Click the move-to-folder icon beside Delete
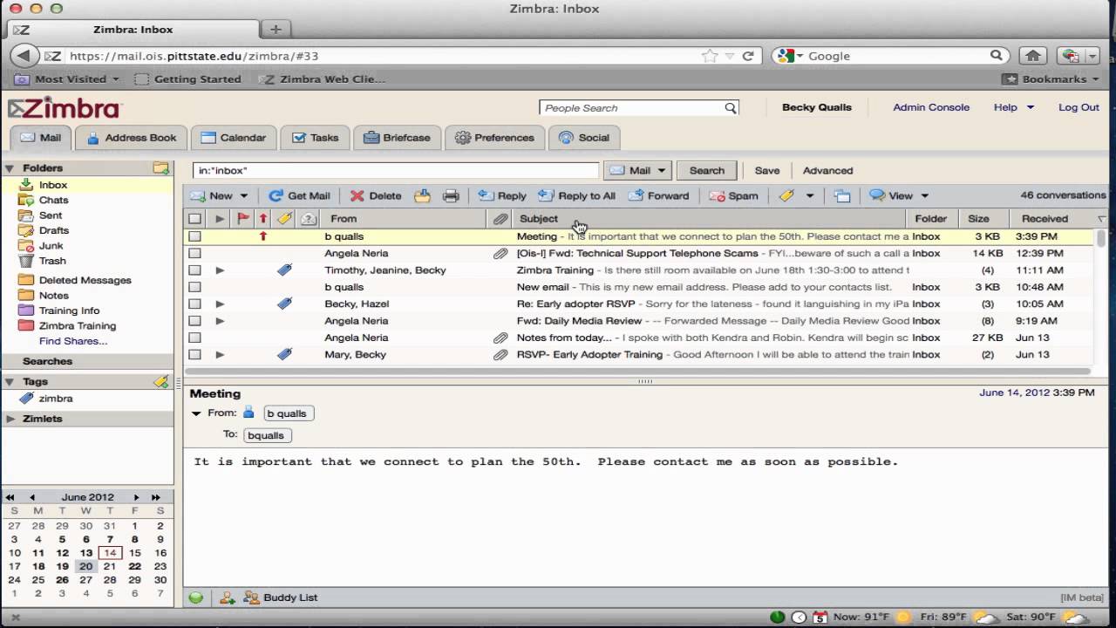Viewport: 1116px width, 628px height. (x=422, y=196)
